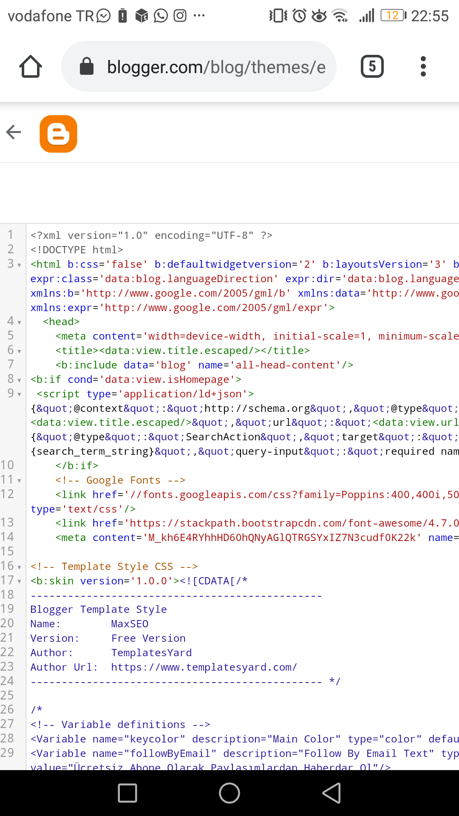Tap the battery level indicator showing 12

(394, 16)
